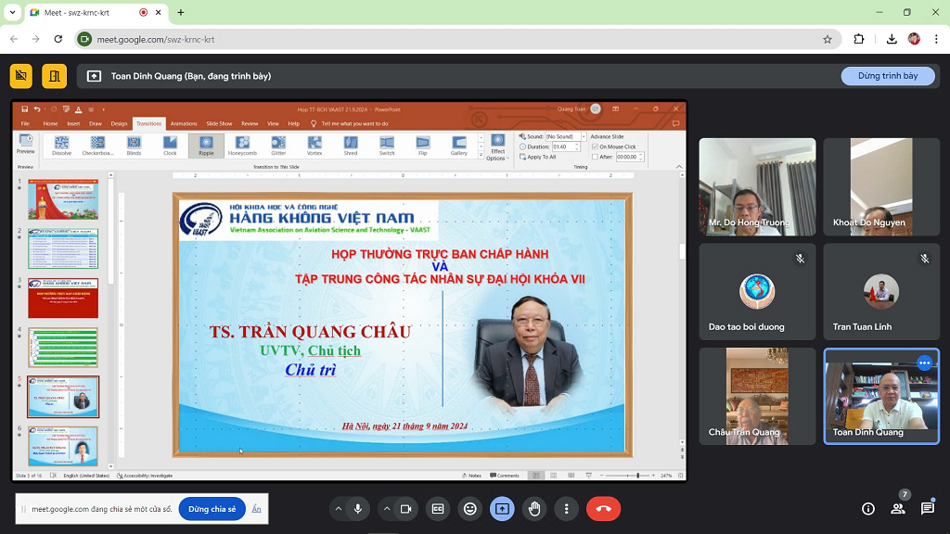Raise hand in the meeting

tap(534, 509)
